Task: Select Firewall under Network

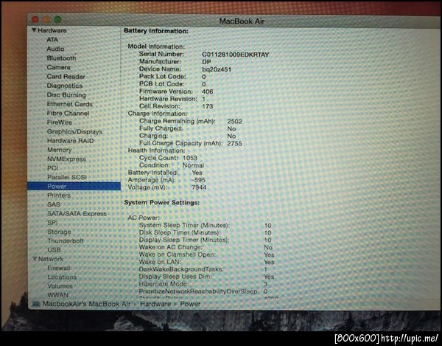Action: pyautogui.click(x=59, y=268)
